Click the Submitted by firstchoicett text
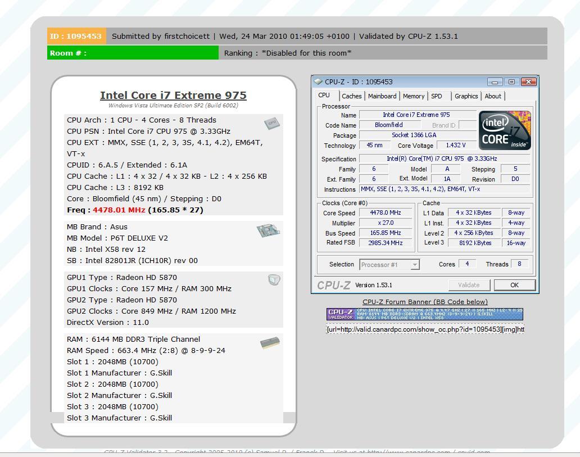The image size is (580, 457). [161, 37]
